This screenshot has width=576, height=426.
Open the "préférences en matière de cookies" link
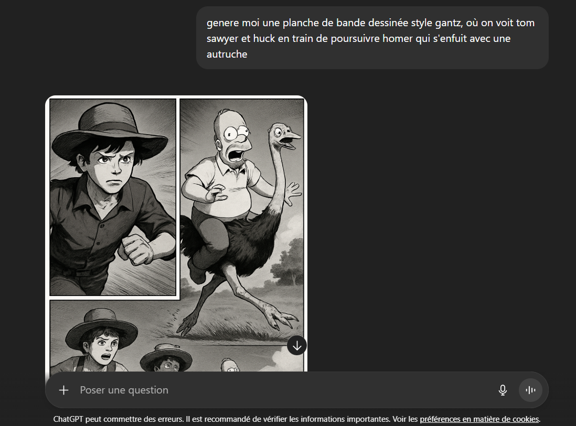tap(479, 419)
